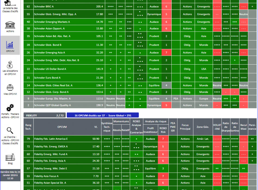Click the Ratio de Sortino column header

pyautogui.click(x=235, y=127)
